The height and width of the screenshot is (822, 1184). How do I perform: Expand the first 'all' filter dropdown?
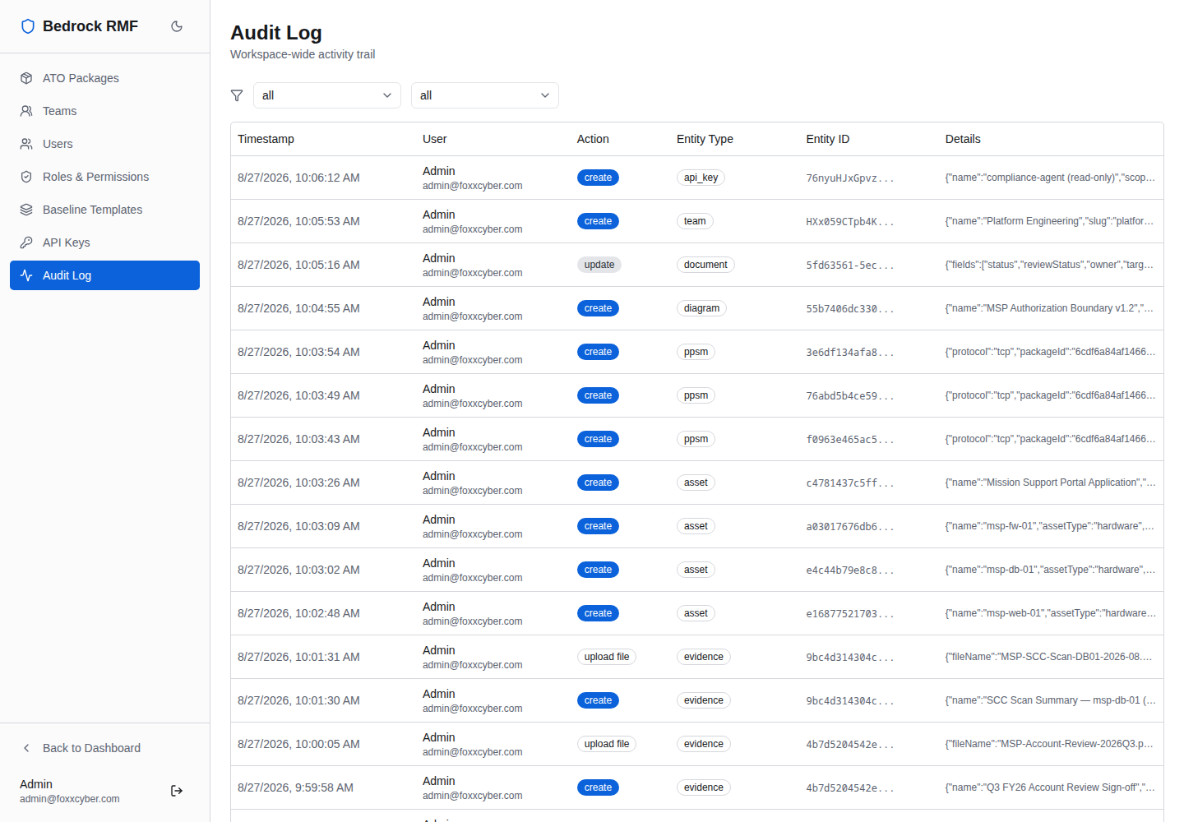coord(327,95)
